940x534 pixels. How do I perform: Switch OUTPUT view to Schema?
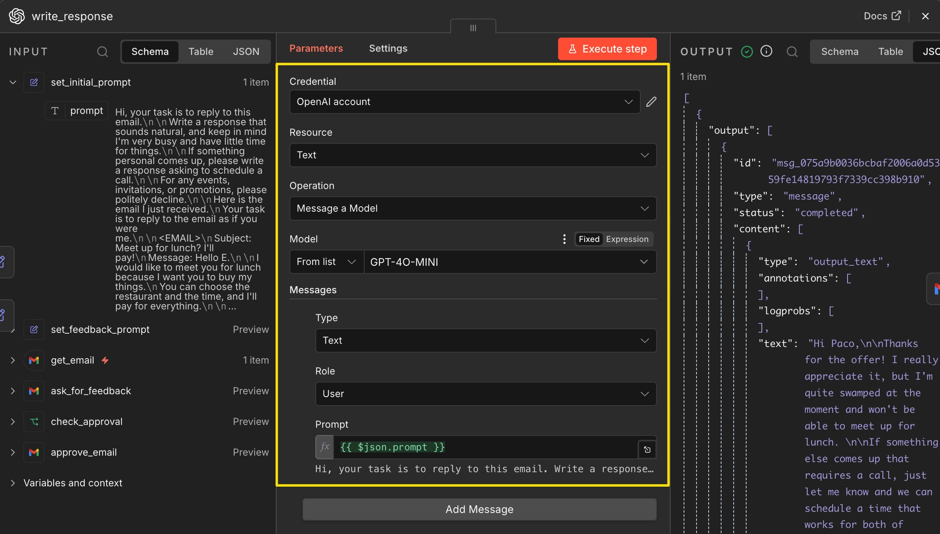pyautogui.click(x=839, y=51)
